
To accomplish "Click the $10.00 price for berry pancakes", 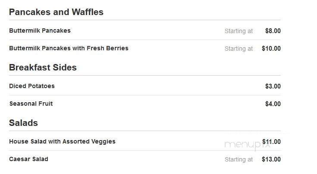I will [271, 49].
